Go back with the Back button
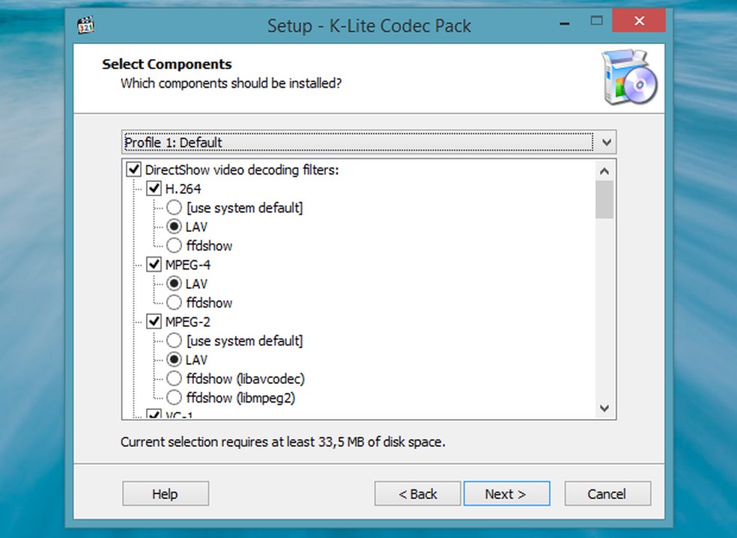 click(418, 494)
